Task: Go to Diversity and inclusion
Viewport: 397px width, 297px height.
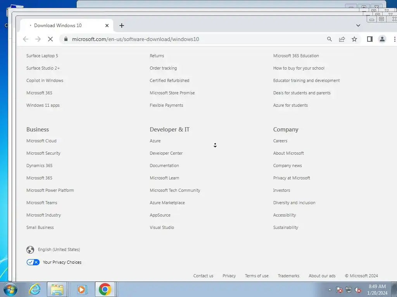Action: pos(294,203)
